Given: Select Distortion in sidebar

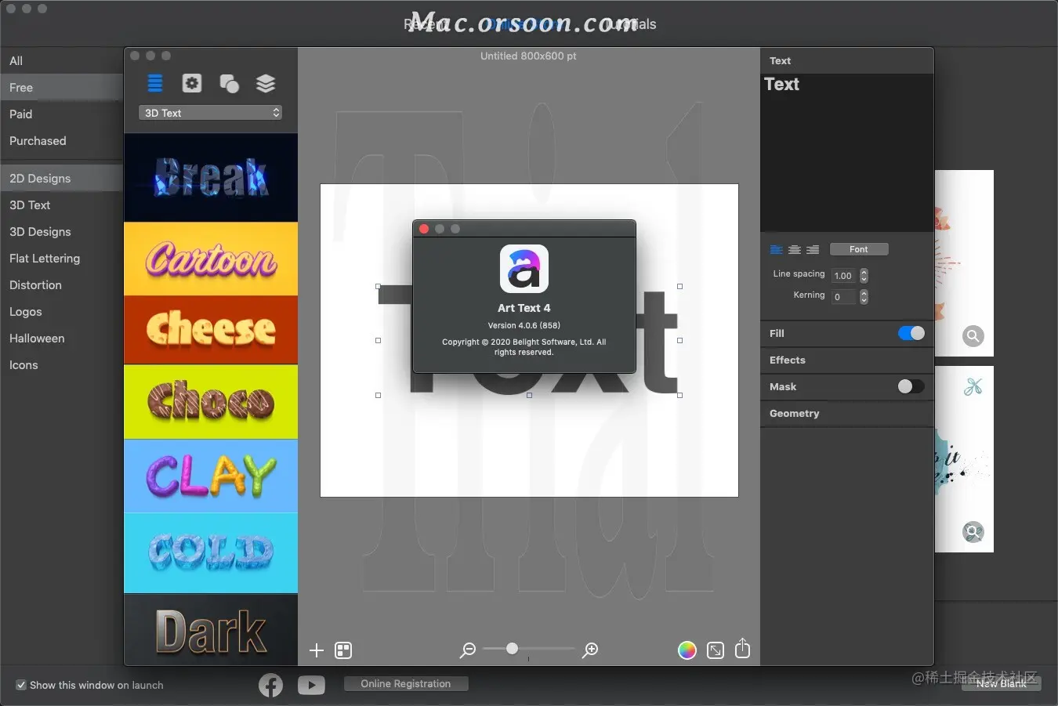Looking at the screenshot, I should (x=61, y=285).
